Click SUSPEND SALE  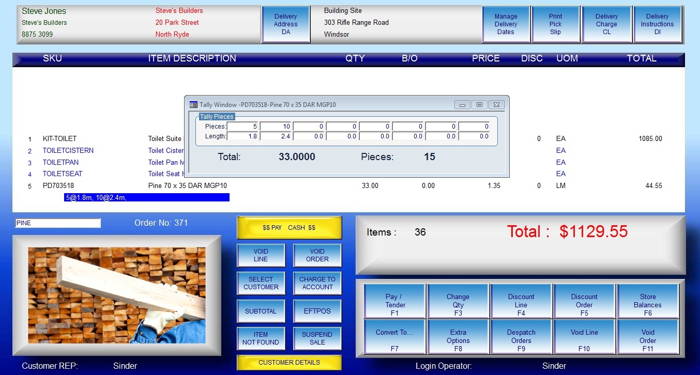(x=317, y=338)
